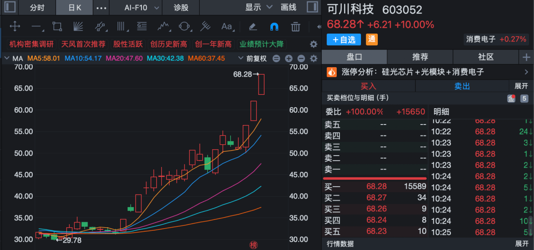The width and height of the screenshot is (534, 250).
Task: Select the fan lines drawing tool
Action: tap(78, 26)
